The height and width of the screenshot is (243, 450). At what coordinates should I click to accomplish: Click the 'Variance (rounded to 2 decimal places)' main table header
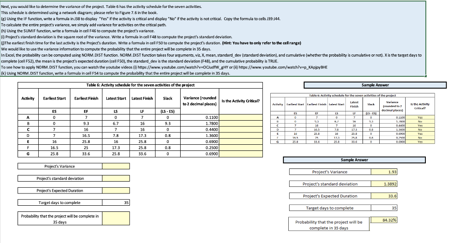[x=200, y=101]
